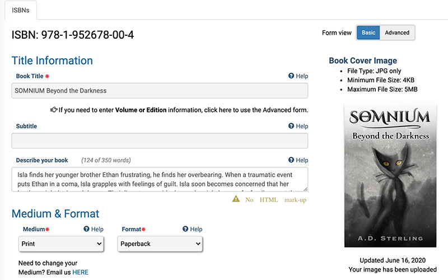Open the Medium dropdown showing Print
The height and width of the screenshot is (280, 448).
coord(61,244)
